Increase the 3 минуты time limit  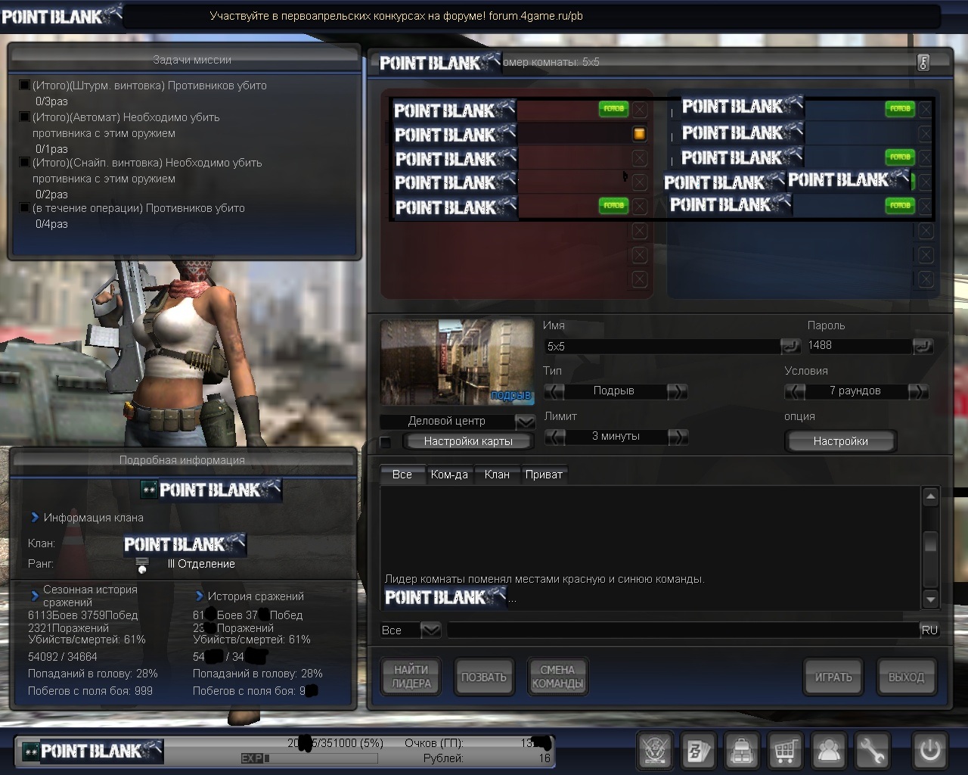click(678, 437)
